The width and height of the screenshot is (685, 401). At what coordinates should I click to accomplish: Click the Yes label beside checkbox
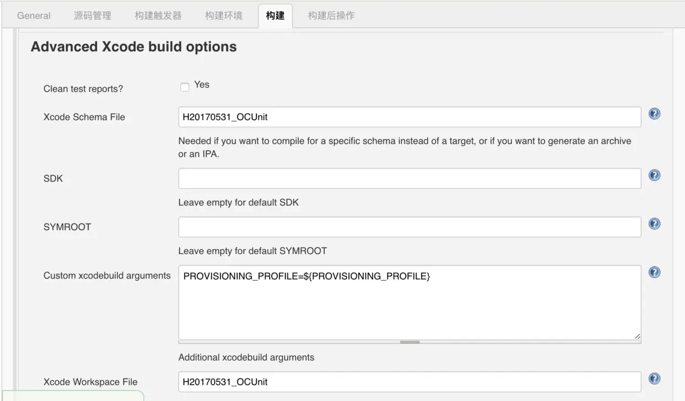(202, 85)
